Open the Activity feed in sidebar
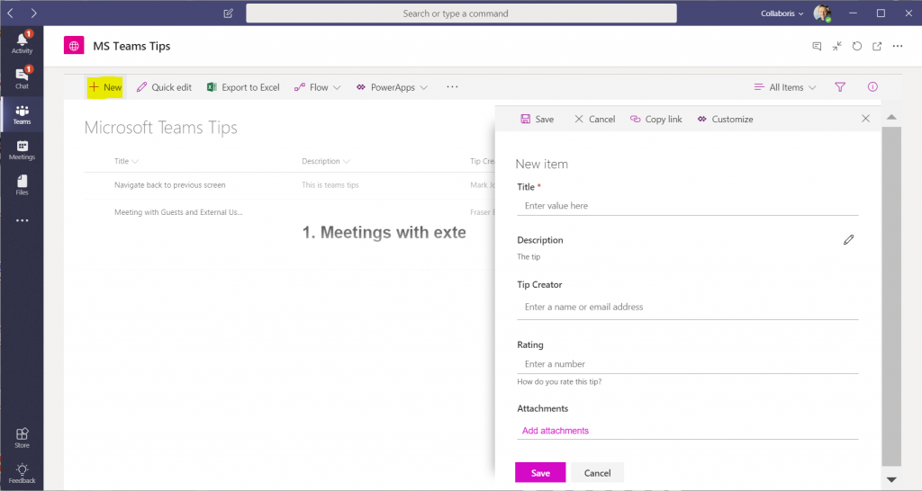 22,43
